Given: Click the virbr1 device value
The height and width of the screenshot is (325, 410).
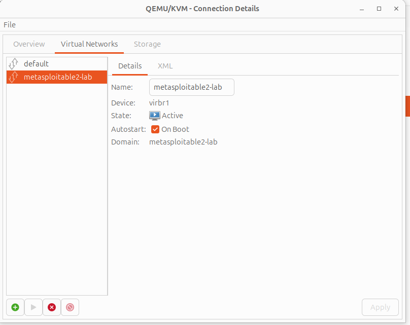Looking at the screenshot, I should pyautogui.click(x=159, y=103).
